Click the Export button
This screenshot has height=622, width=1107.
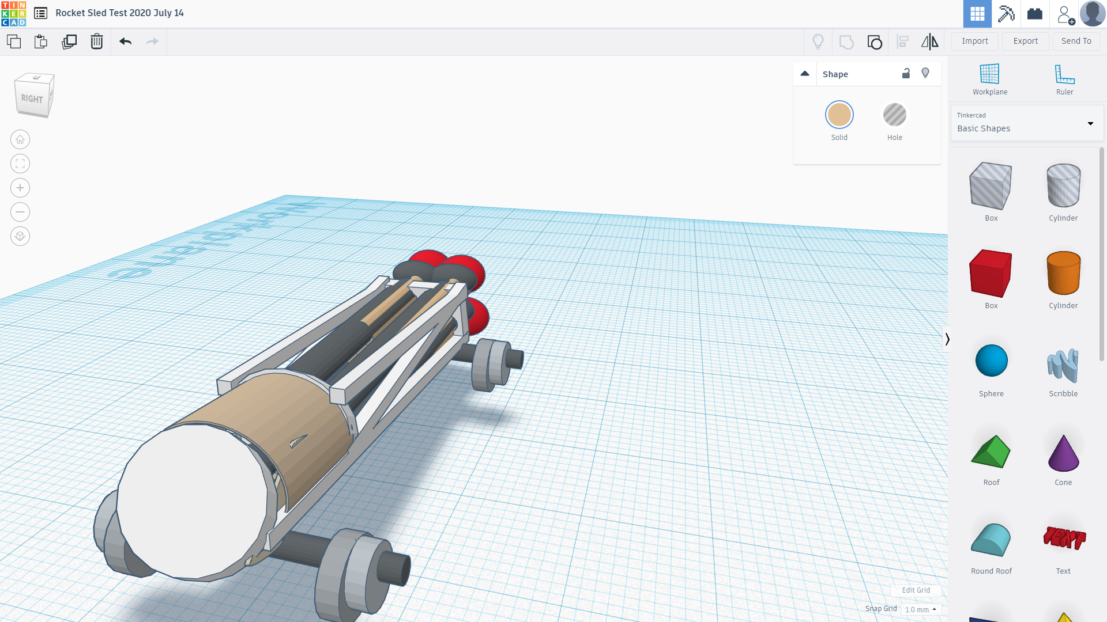(x=1025, y=41)
